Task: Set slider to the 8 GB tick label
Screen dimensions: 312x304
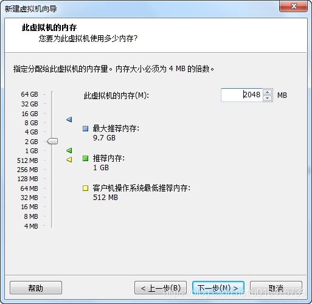Action: click(32, 123)
